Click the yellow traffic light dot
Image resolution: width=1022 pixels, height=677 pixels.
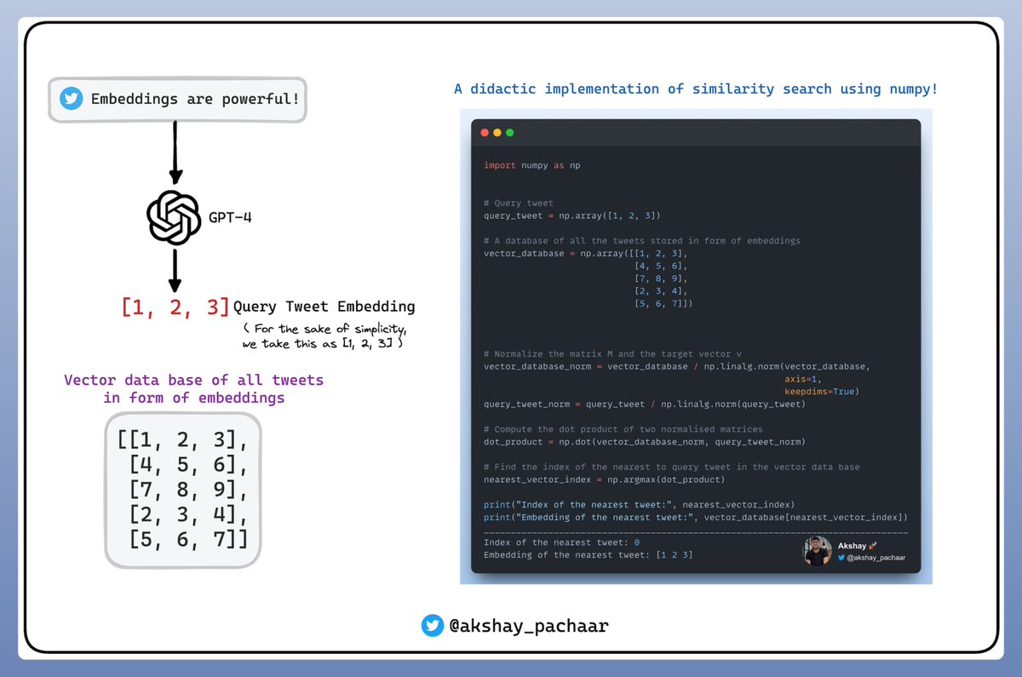click(497, 133)
